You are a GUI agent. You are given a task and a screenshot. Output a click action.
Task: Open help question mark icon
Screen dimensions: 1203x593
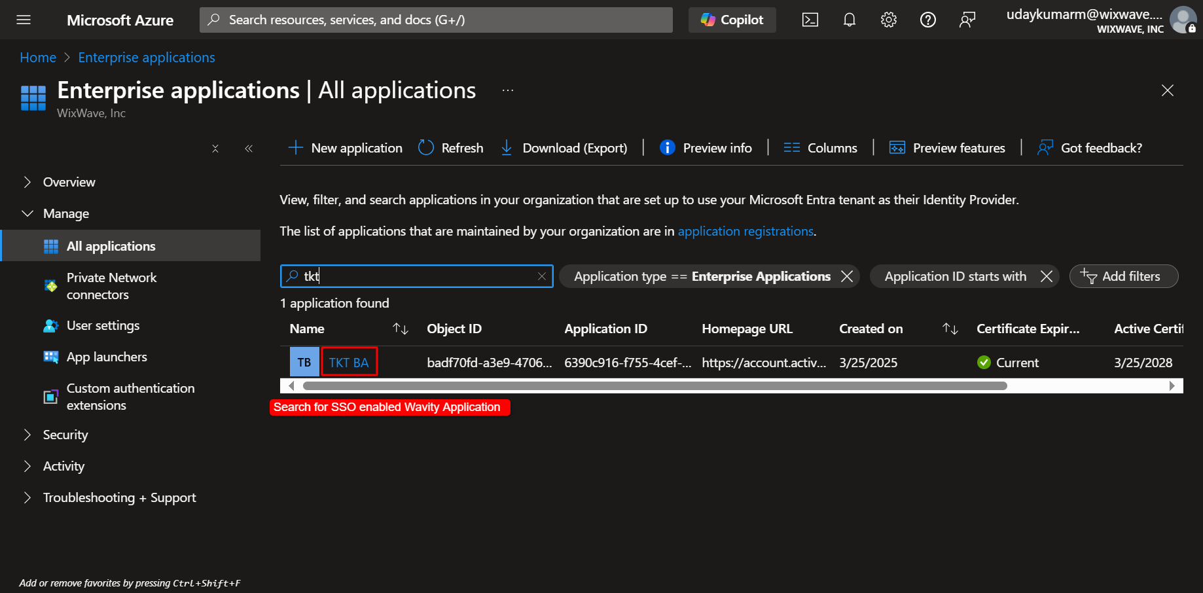tap(928, 20)
